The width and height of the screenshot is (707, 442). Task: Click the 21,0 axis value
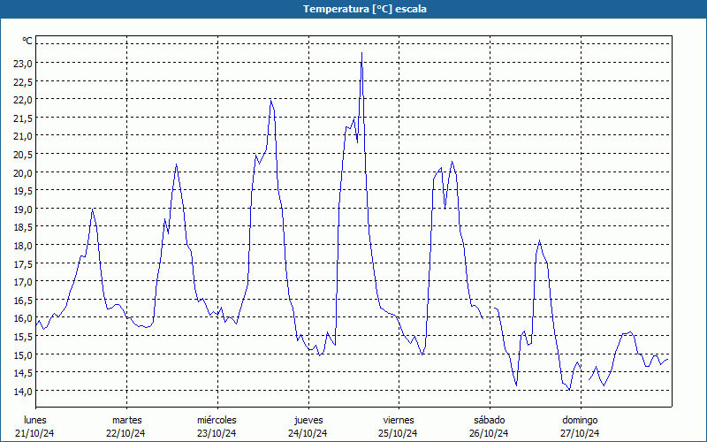click(23, 136)
